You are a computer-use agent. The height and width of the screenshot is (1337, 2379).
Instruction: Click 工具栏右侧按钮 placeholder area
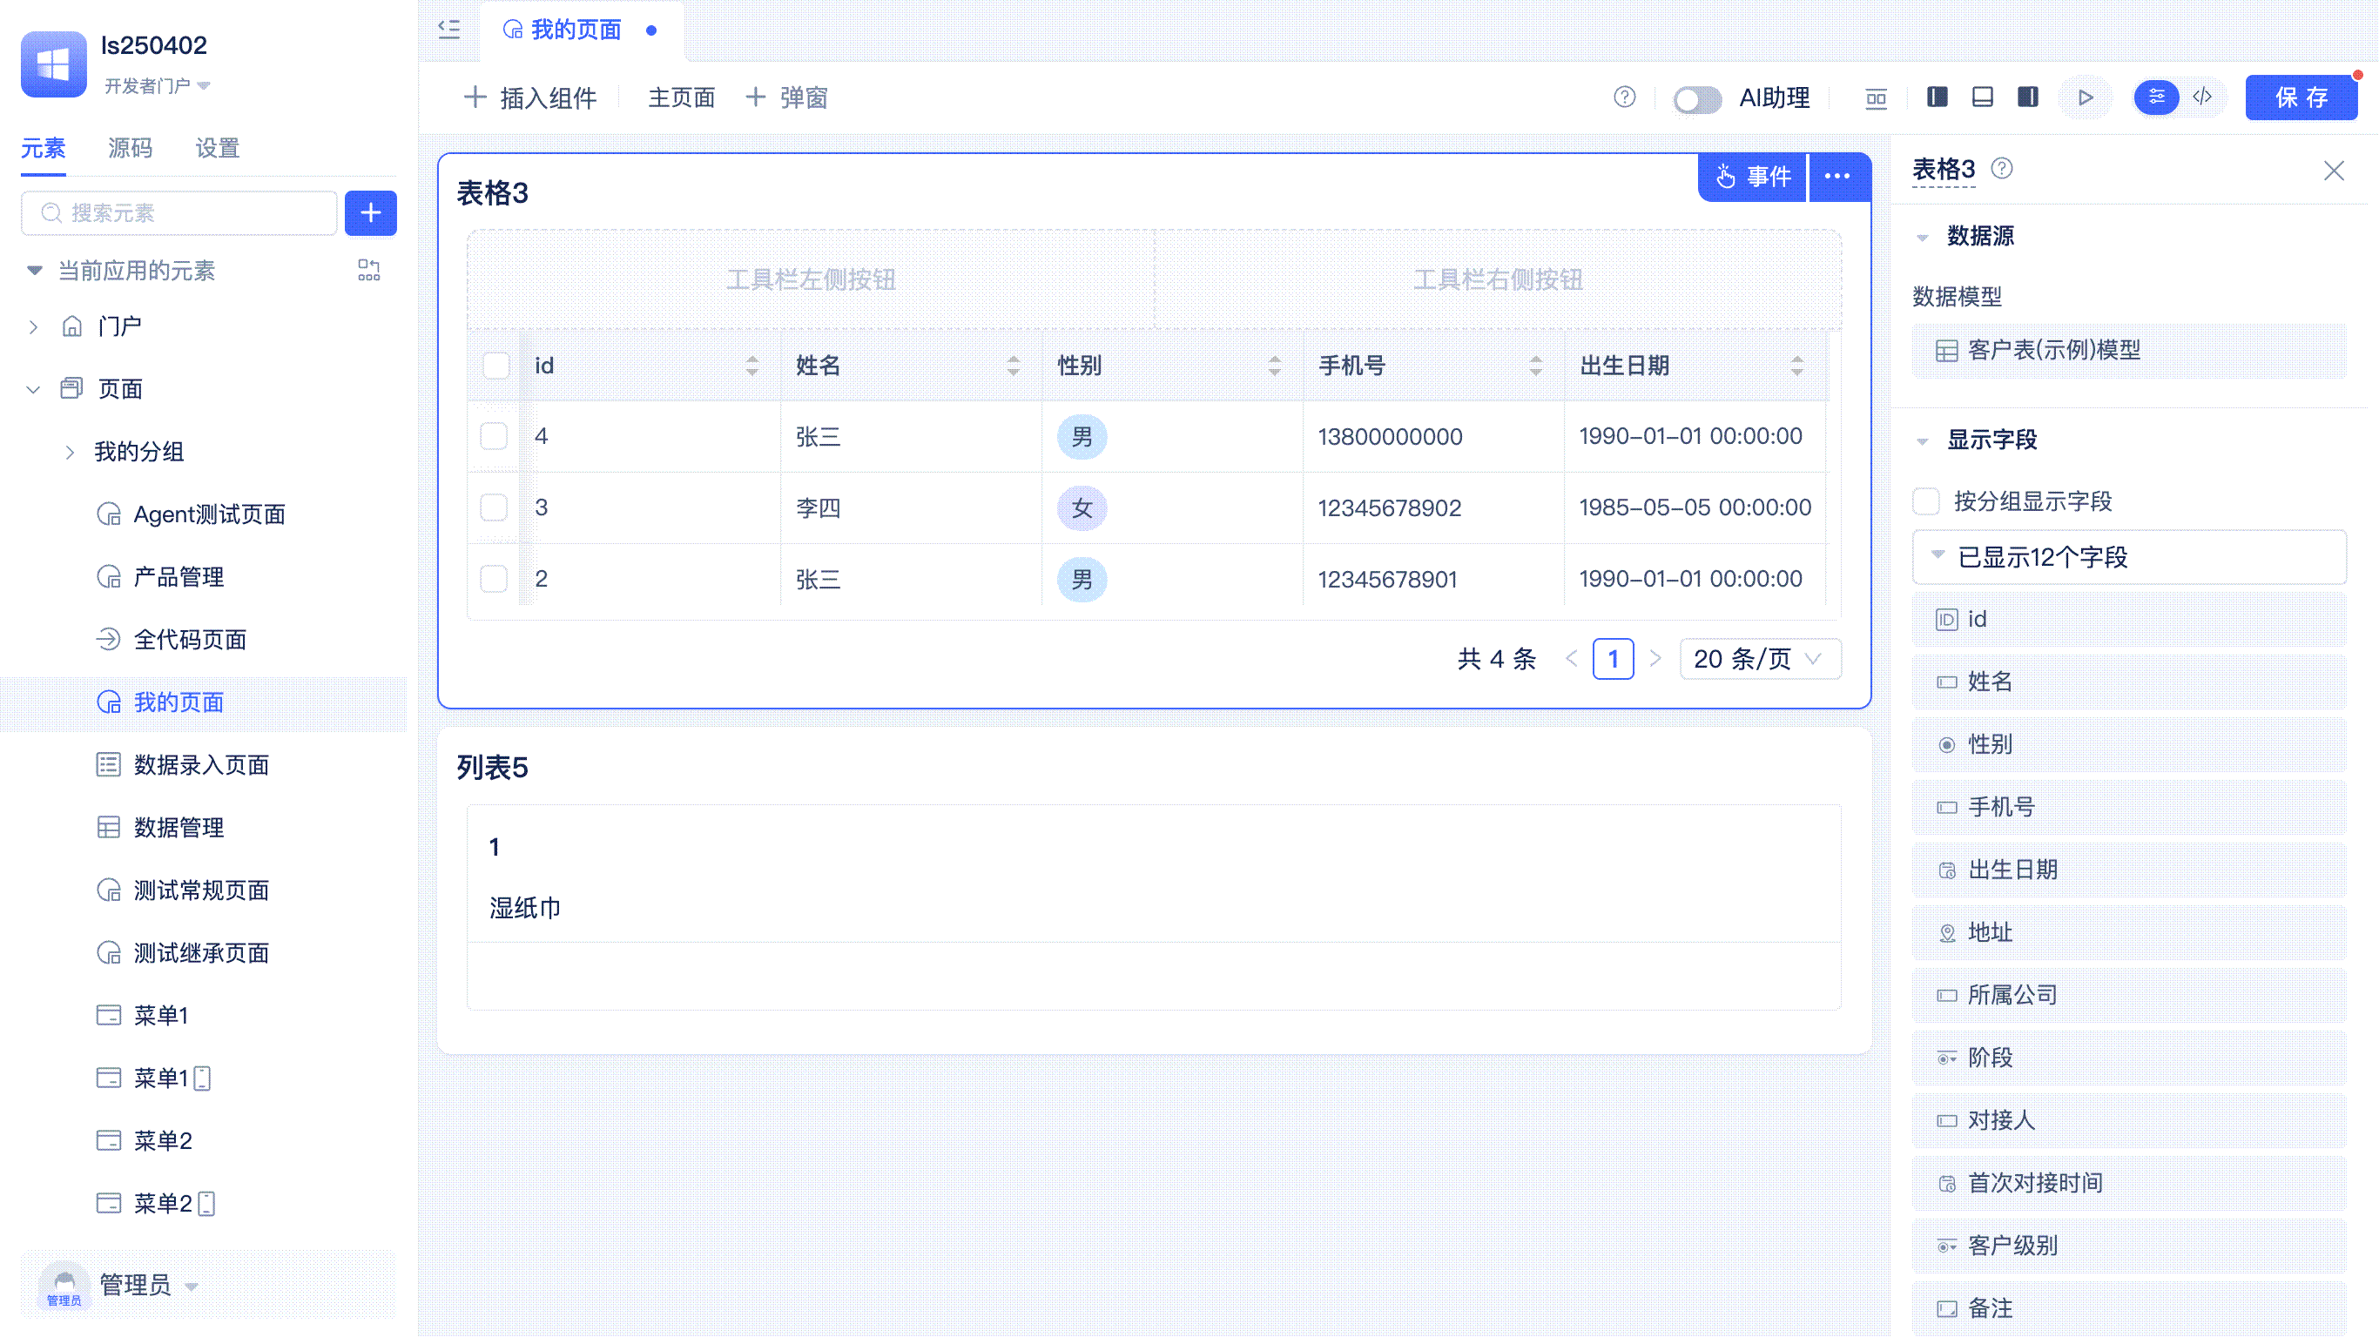pos(1498,279)
